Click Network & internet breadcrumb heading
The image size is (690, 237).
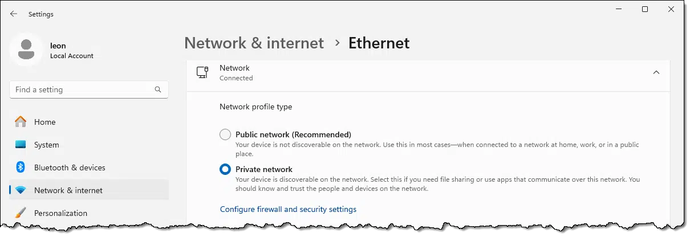point(254,43)
